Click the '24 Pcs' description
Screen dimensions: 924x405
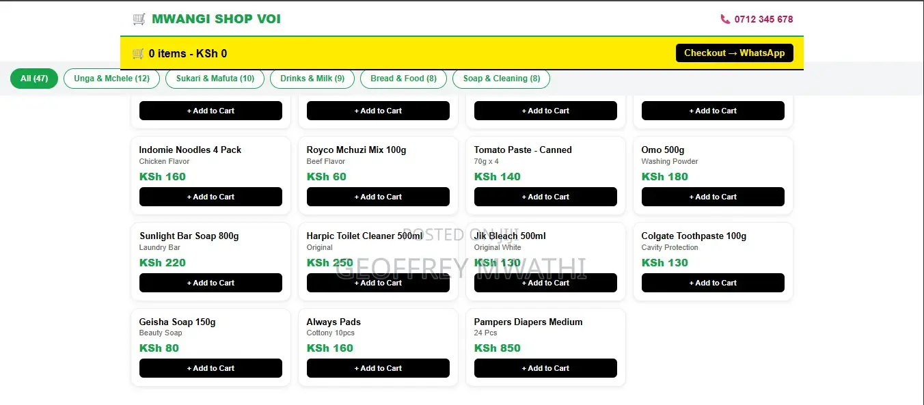486,333
